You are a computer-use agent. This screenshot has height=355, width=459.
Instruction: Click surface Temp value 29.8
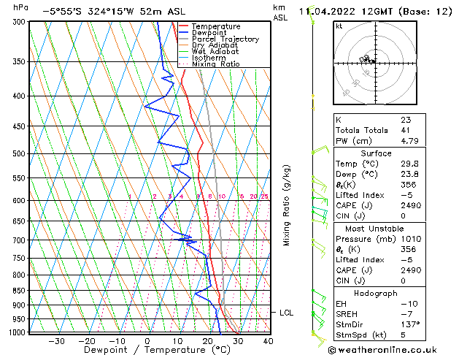point(409,164)
